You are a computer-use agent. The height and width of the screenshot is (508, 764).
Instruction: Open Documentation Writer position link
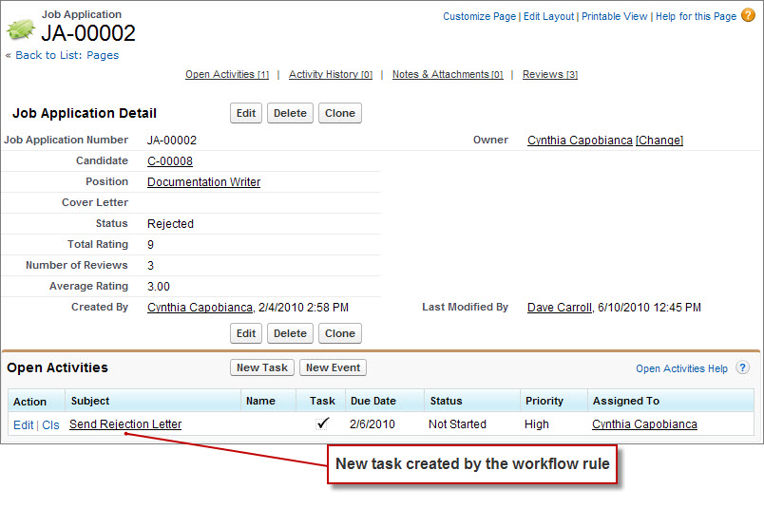tap(203, 182)
